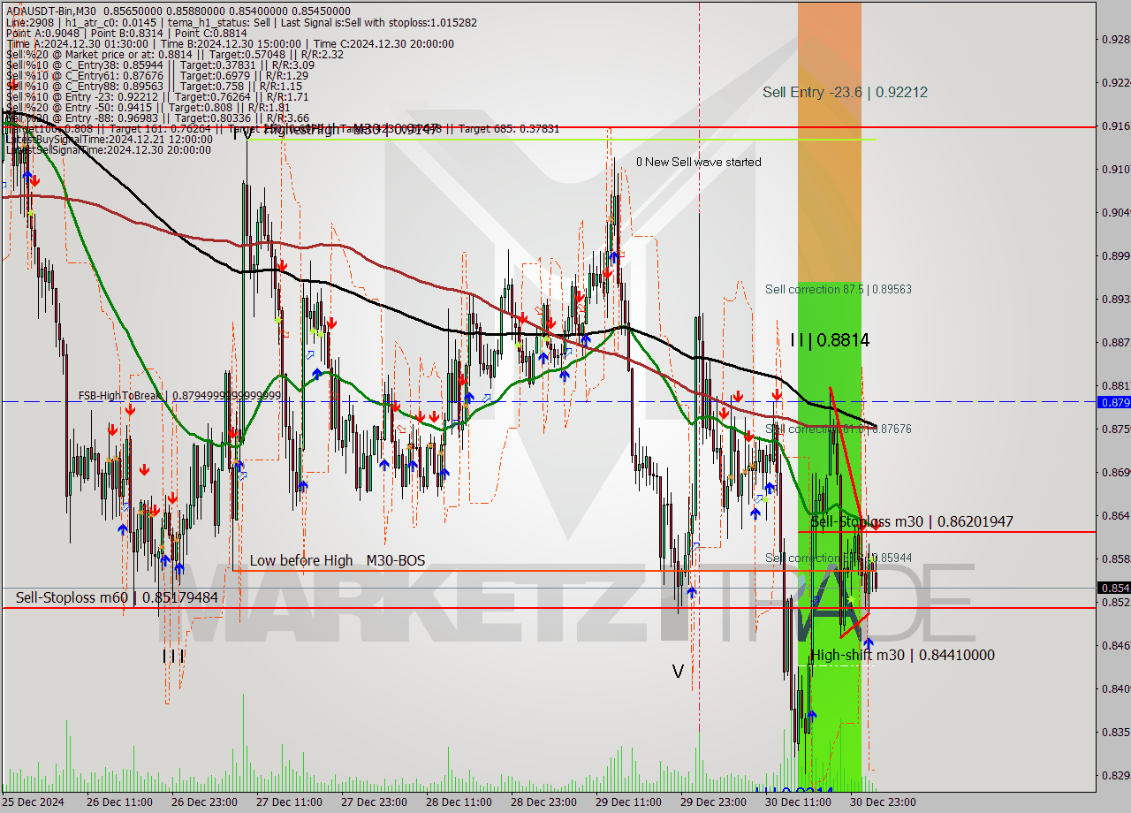Click the 0.869 price axis label

click(x=1114, y=472)
